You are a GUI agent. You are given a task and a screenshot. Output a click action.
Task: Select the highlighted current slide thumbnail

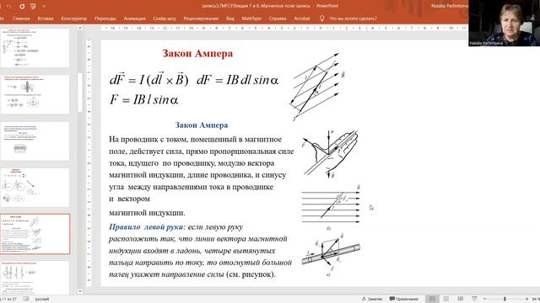35,234
